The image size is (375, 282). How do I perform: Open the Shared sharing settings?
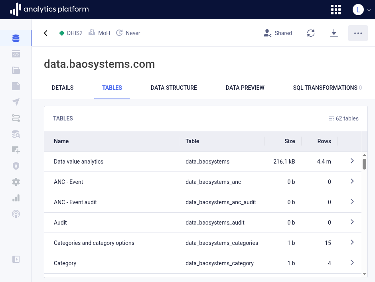[x=278, y=33]
